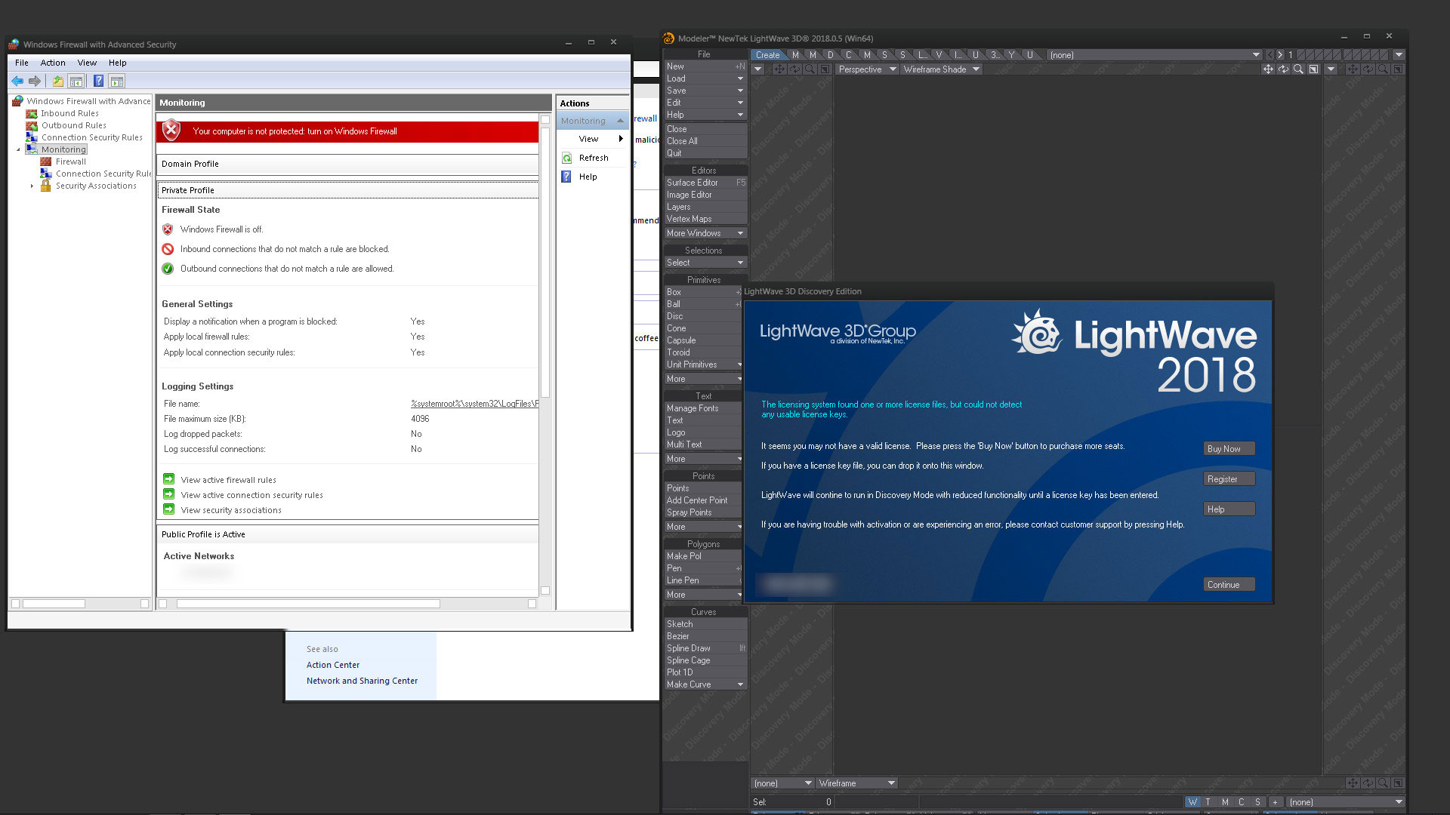
Task: Click the View active firewall rules link
Action: pyautogui.click(x=228, y=480)
